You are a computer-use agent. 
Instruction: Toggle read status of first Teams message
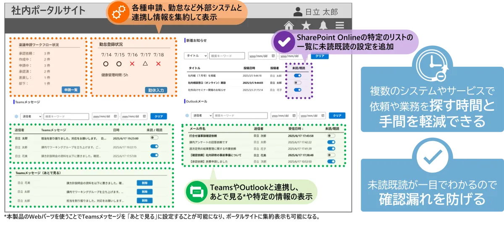point(154,138)
